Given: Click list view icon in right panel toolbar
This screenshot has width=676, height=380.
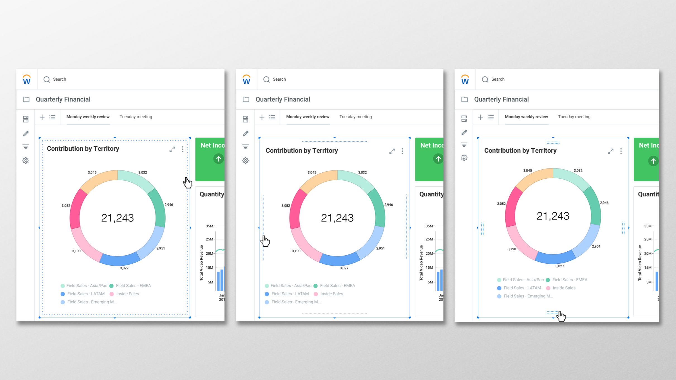Looking at the screenshot, I should click(491, 117).
